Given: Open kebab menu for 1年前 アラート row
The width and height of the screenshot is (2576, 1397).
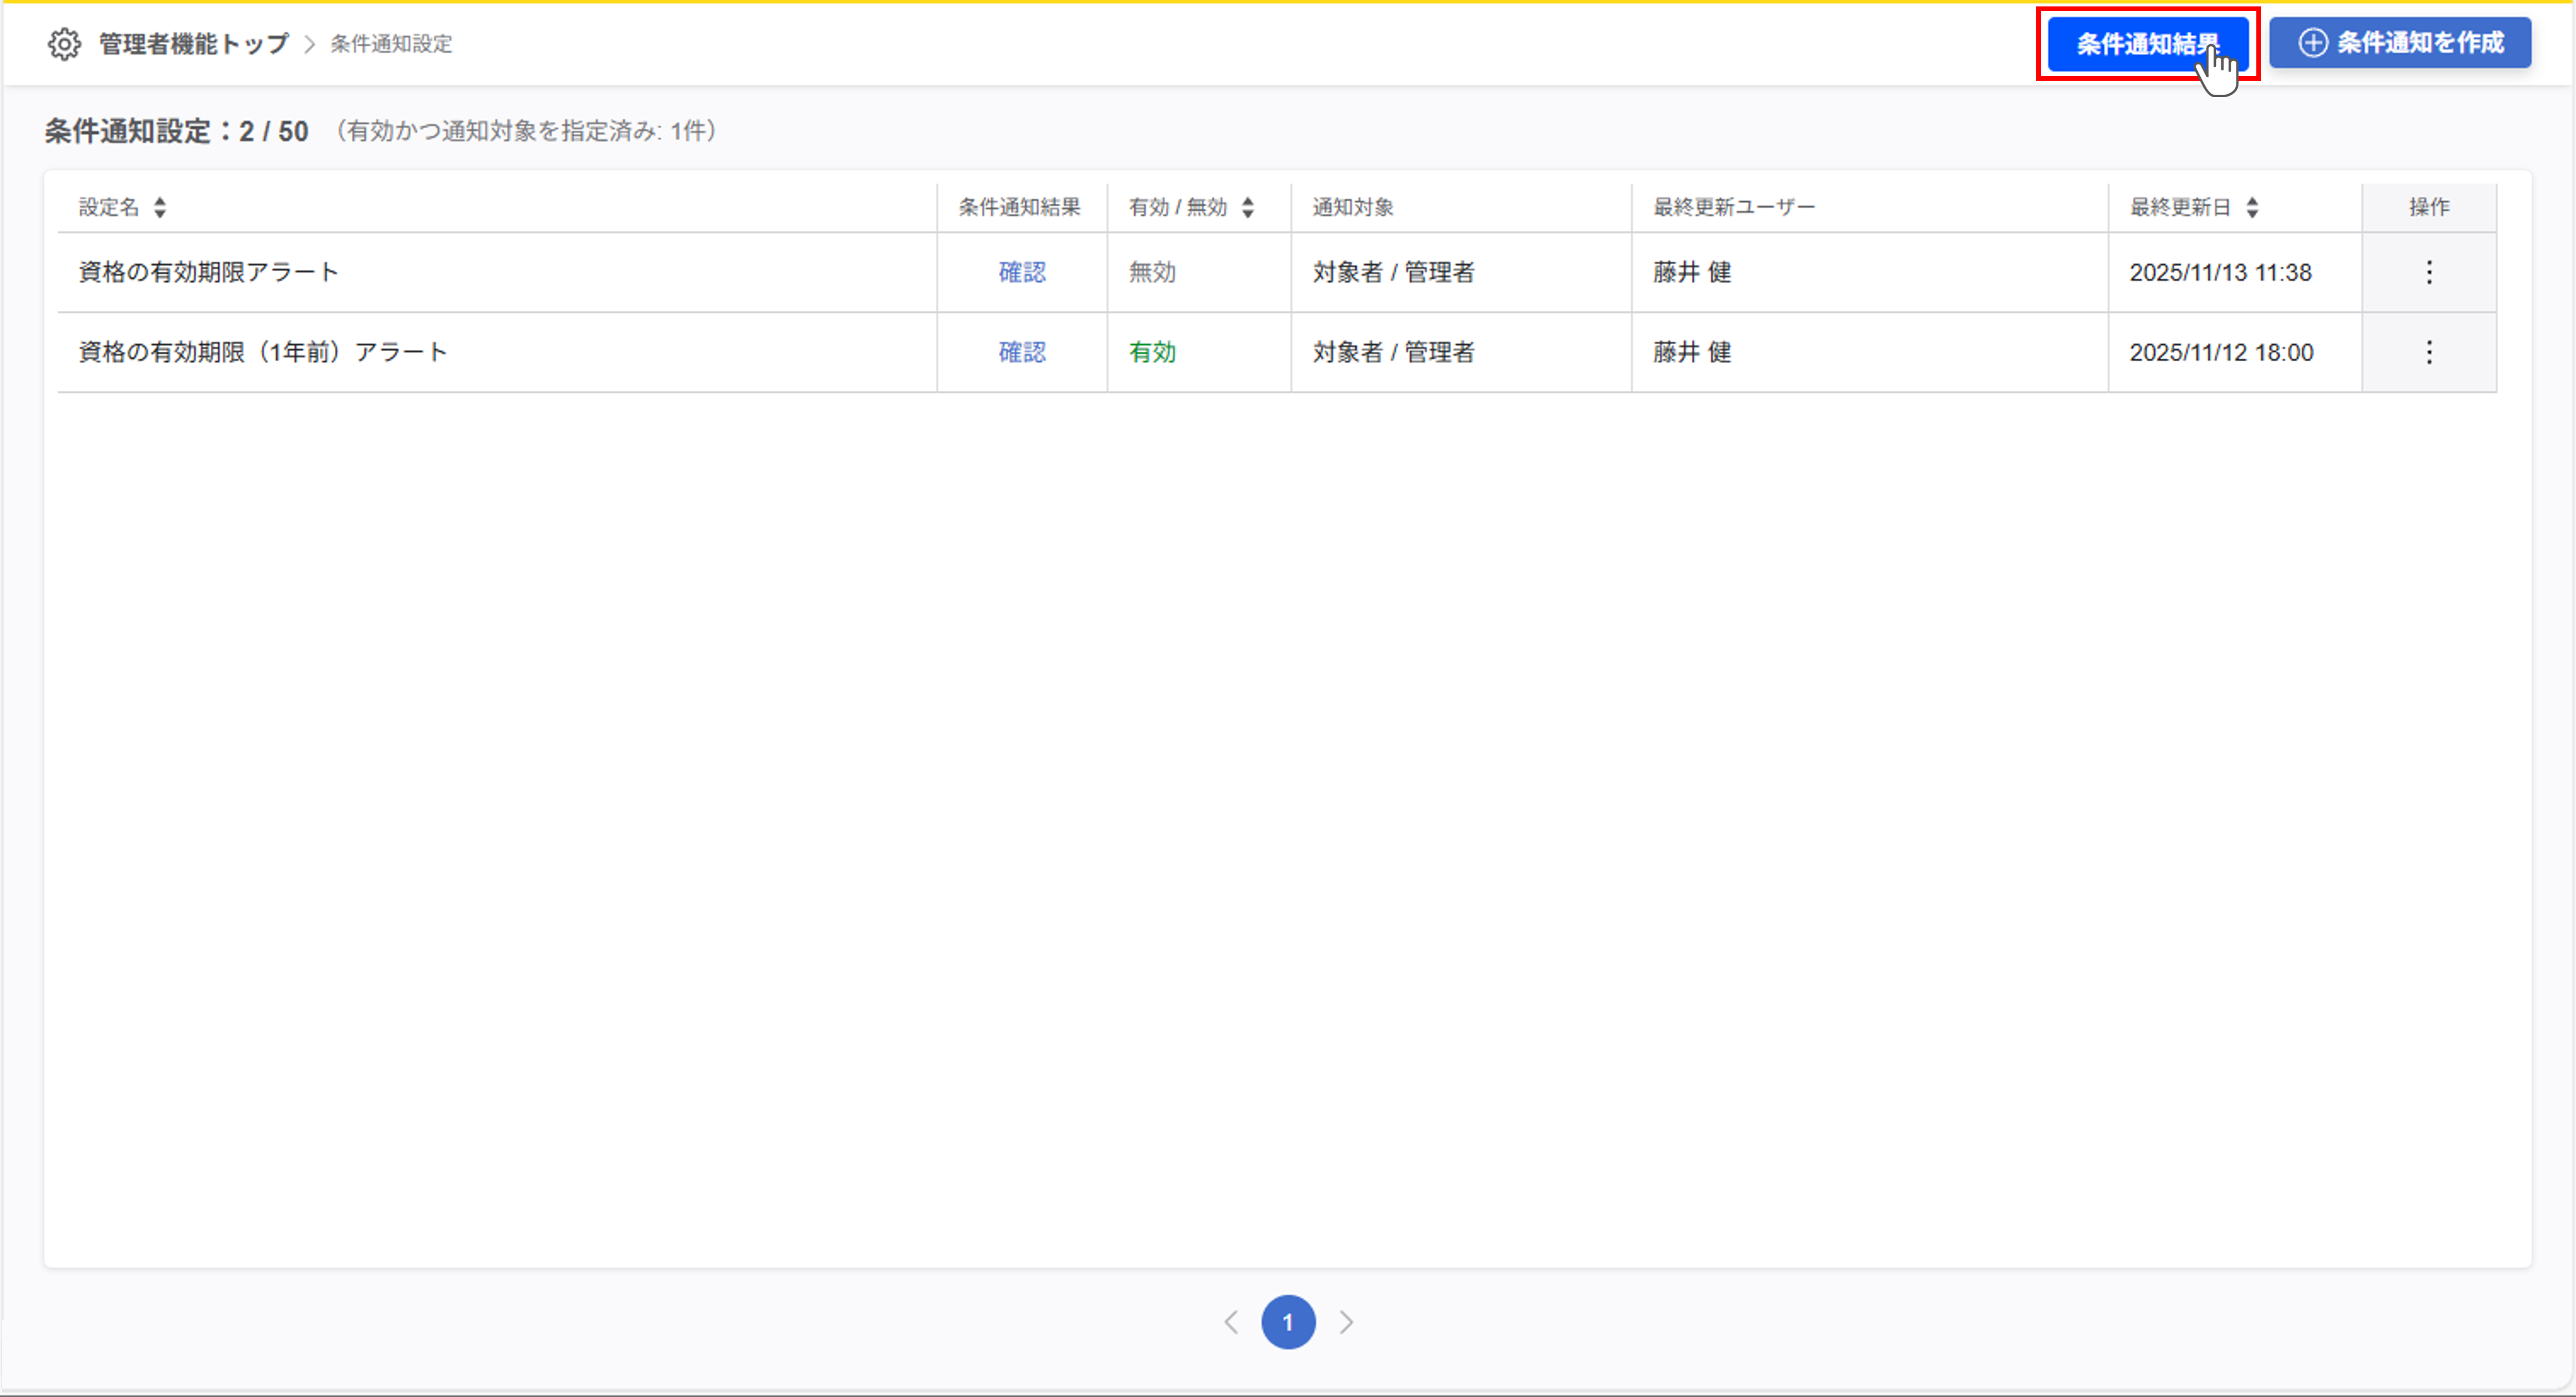Looking at the screenshot, I should tap(2429, 352).
